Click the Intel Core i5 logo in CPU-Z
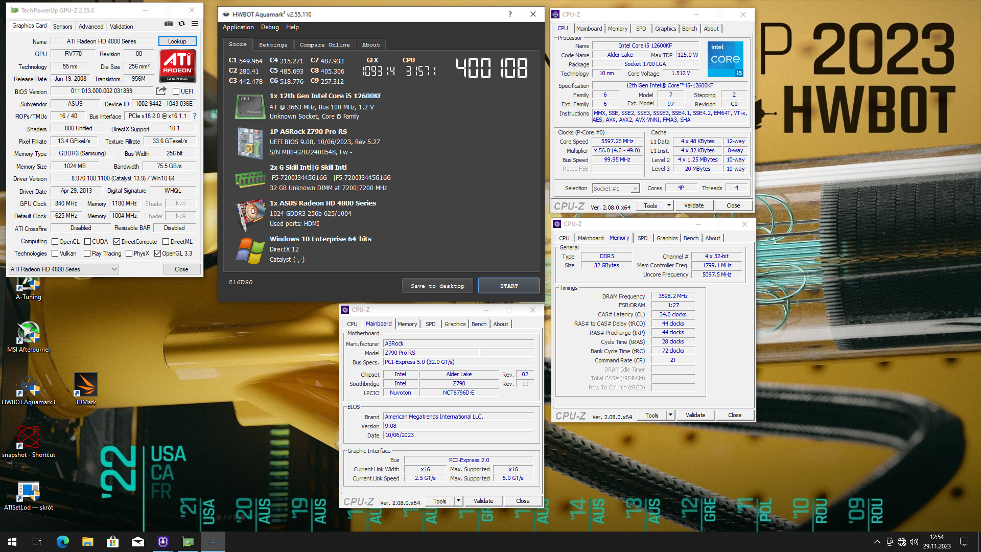This screenshot has width=981, height=552. coord(725,59)
